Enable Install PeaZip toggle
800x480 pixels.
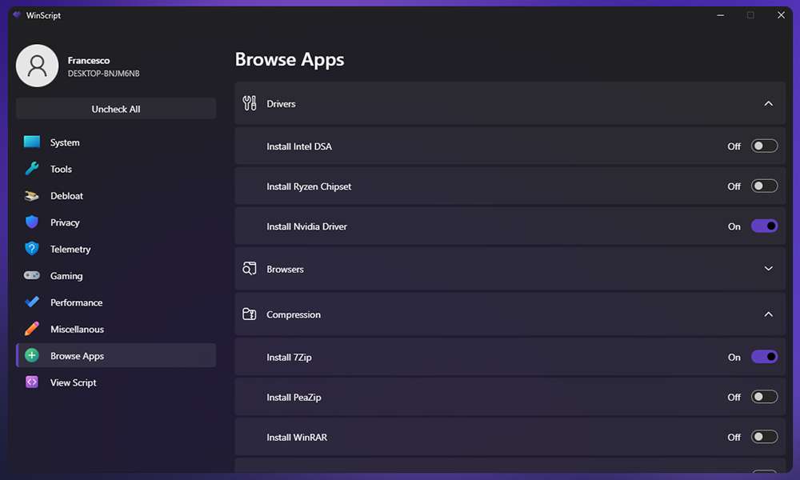point(764,396)
